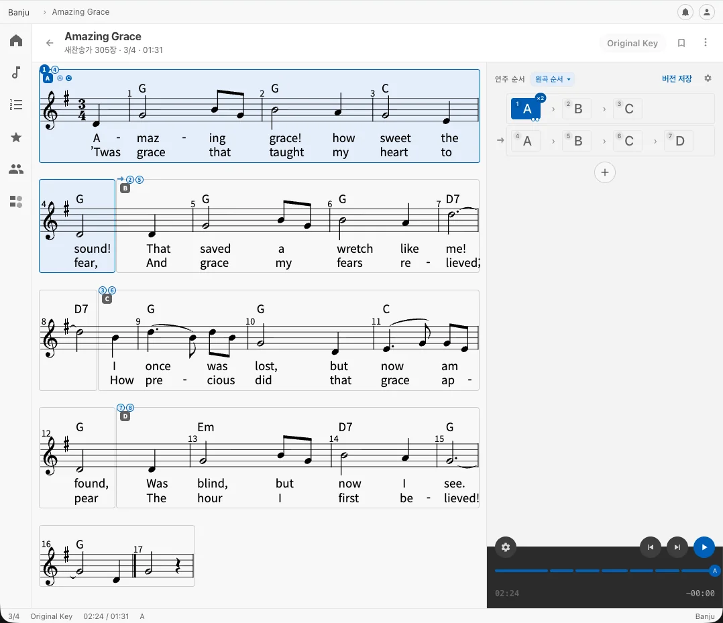Open the music note sidebar section
The image size is (723, 623).
tap(16, 73)
